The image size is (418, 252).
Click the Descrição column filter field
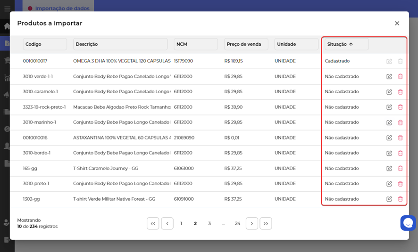(x=120, y=44)
